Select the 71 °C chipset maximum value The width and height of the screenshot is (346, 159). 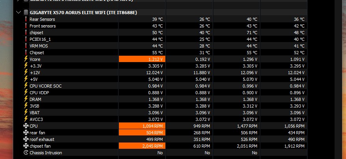tap(252, 33)
